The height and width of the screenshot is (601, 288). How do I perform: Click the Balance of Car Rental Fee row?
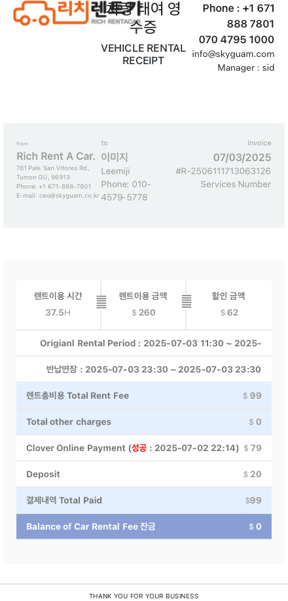coord(144,526)
